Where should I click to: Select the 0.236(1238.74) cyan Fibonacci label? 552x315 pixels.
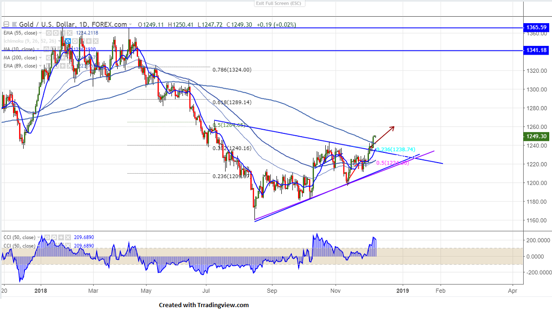(x=395, y=150)
